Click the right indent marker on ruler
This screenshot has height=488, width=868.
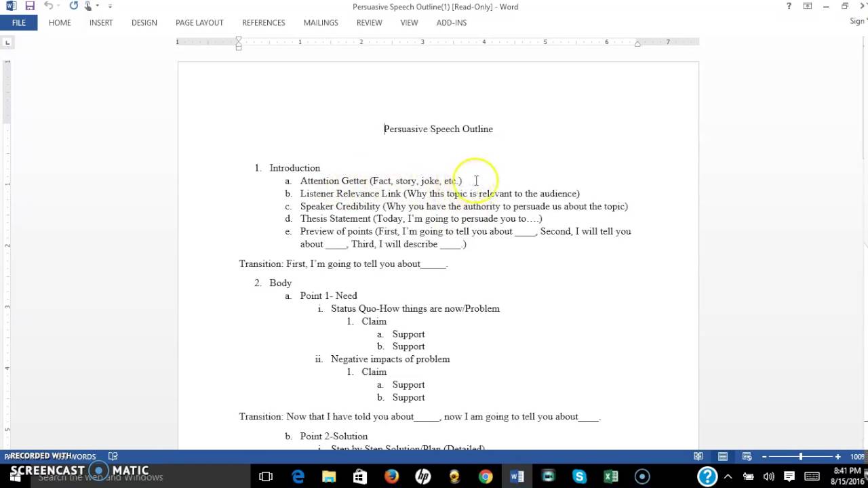point(637,44)
